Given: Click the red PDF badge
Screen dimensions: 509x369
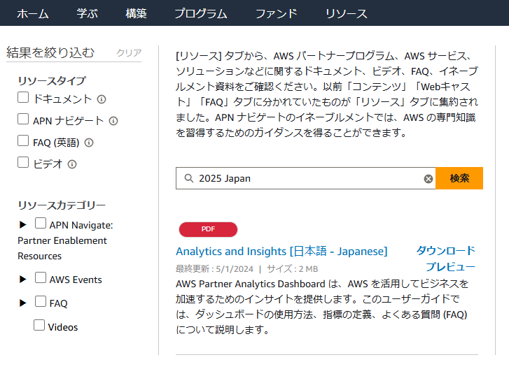Looking at the screenshot, I should point(208,229).
